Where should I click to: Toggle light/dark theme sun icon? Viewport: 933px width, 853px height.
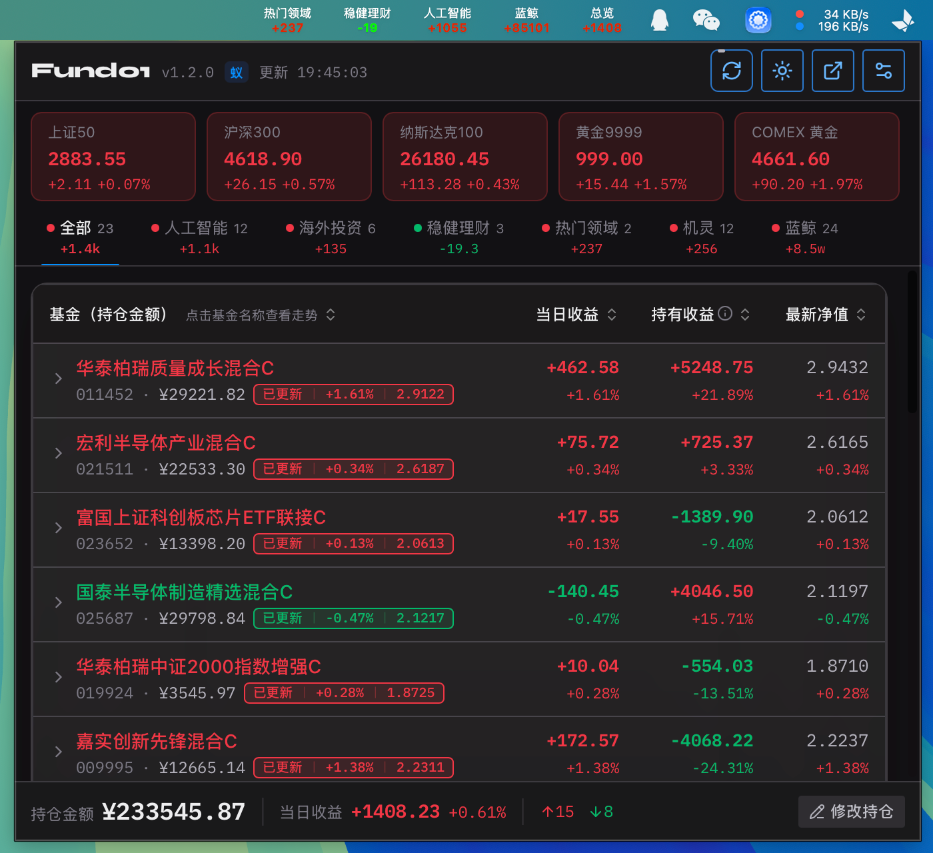coord(782,71)
